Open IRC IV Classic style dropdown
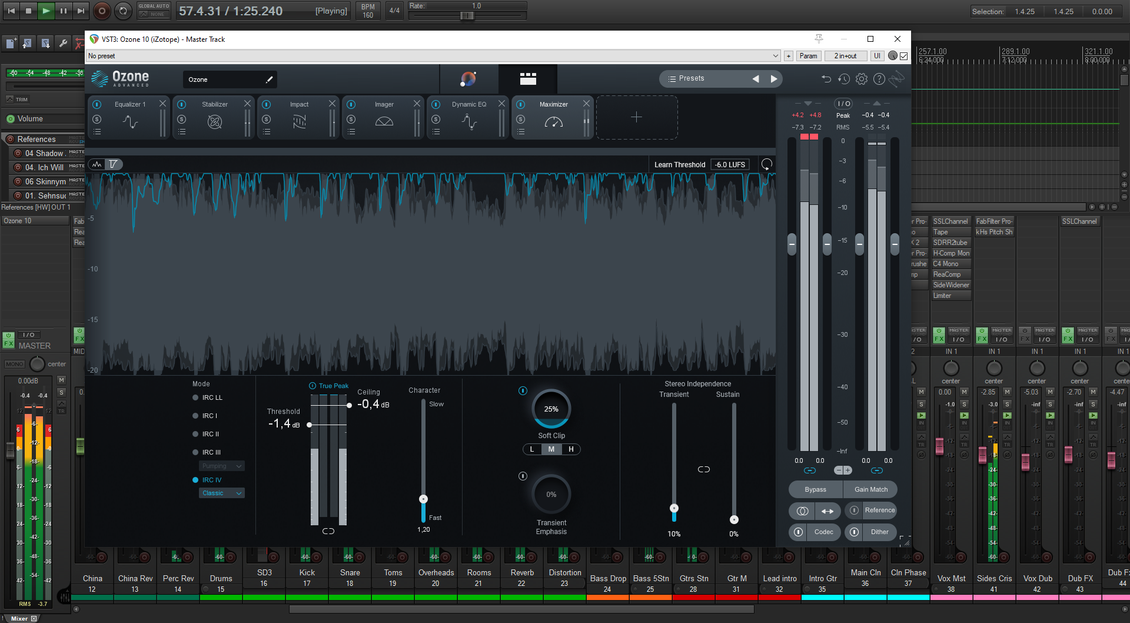This screenshot has width=1130, height=623. pos(222,493)
